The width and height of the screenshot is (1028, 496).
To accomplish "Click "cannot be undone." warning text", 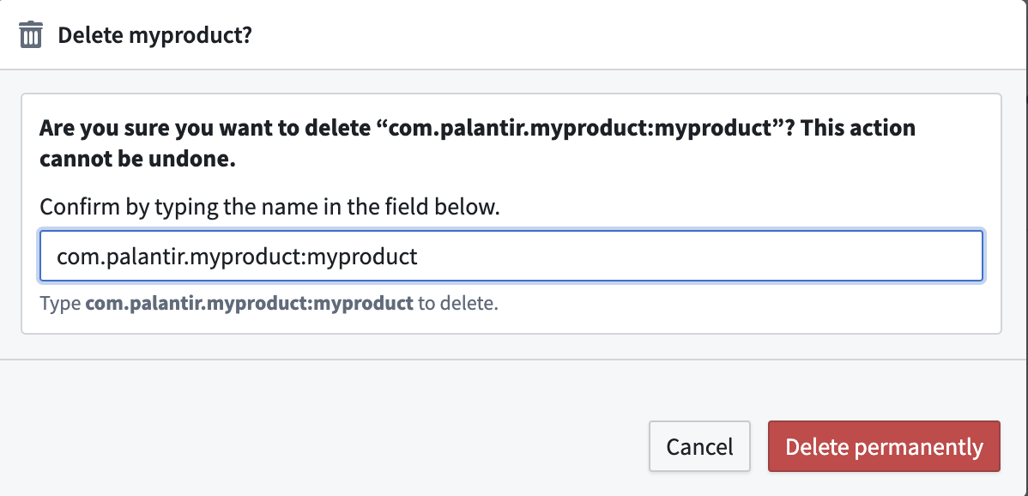I will 137,160.
